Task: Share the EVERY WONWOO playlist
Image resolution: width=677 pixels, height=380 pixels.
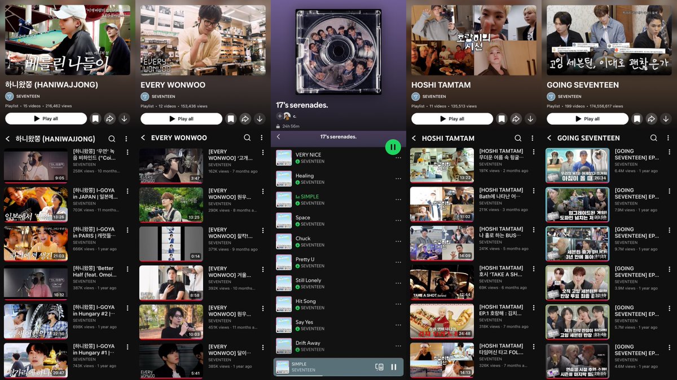Action: [x=245, y=119]
